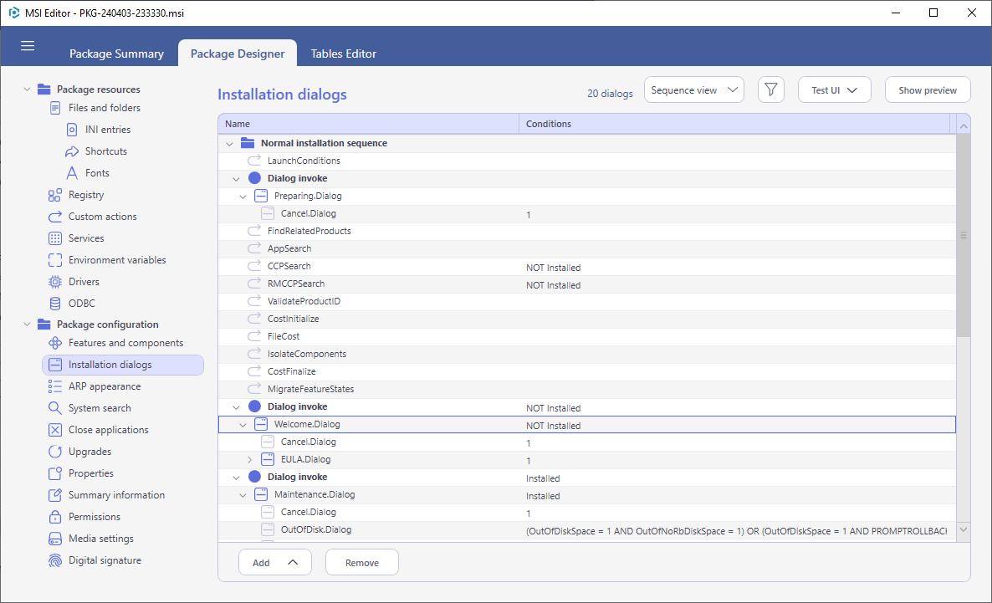Select the LaunchConditions row
The width and height of the screenshot is (992, 603).
click(587, 161)
